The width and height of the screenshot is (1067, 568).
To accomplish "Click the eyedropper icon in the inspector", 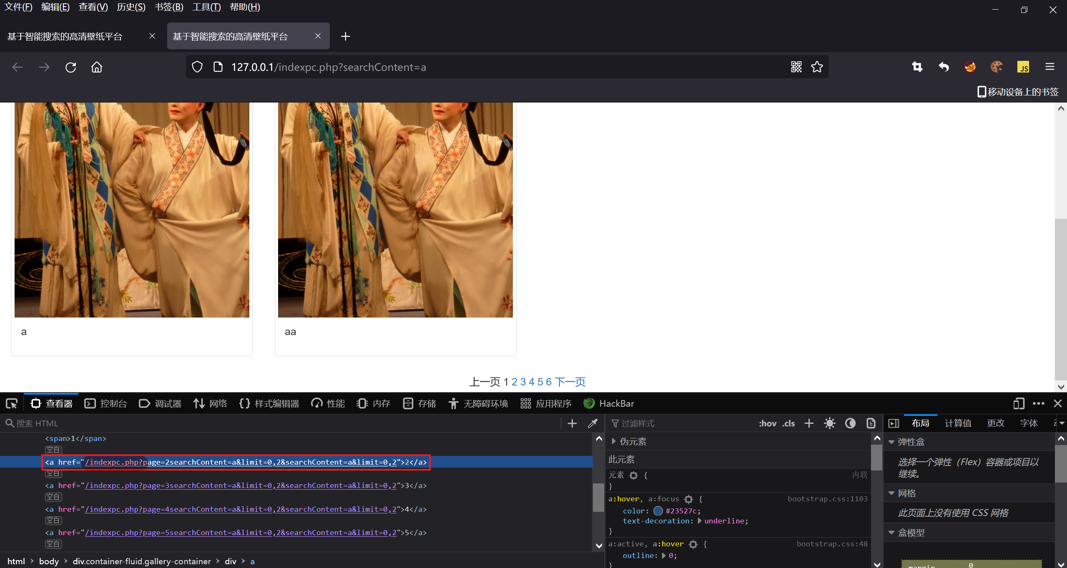I will 592,423.
